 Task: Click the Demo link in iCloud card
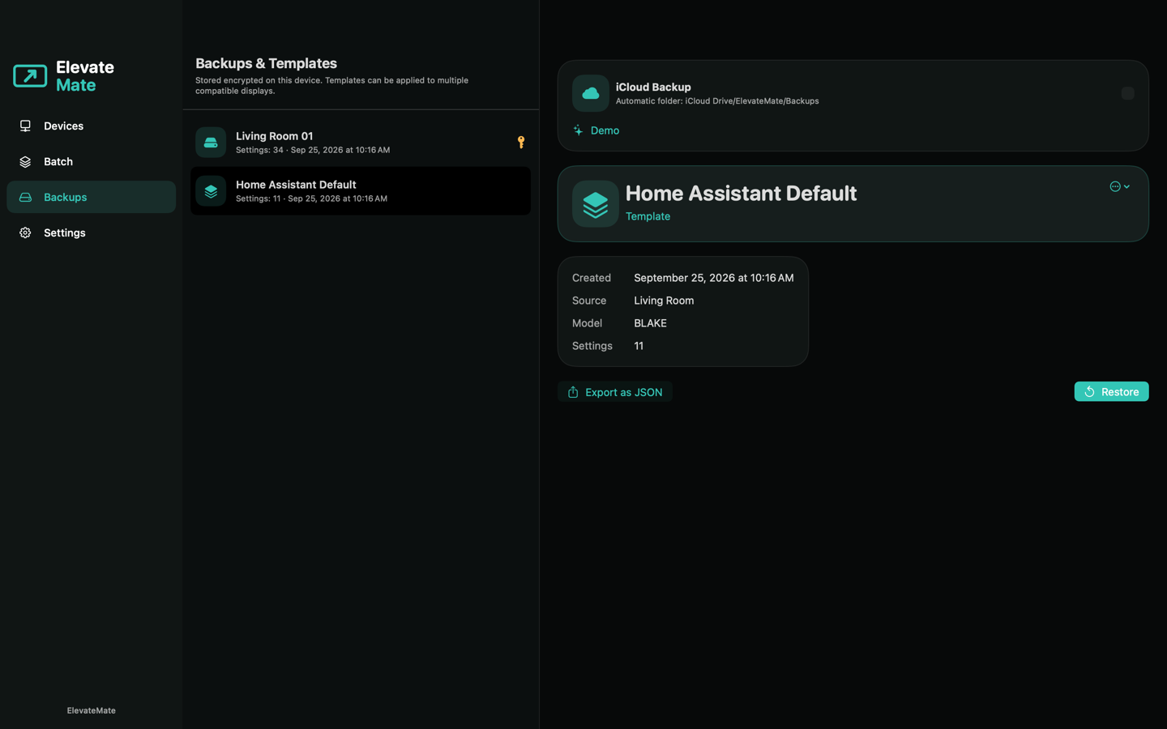coord(596,130)
